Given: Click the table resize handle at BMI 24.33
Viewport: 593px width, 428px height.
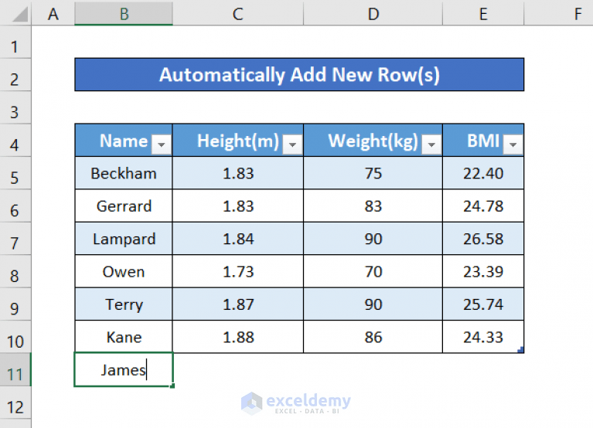Looking at the screenshot, I should pos(521,350).
